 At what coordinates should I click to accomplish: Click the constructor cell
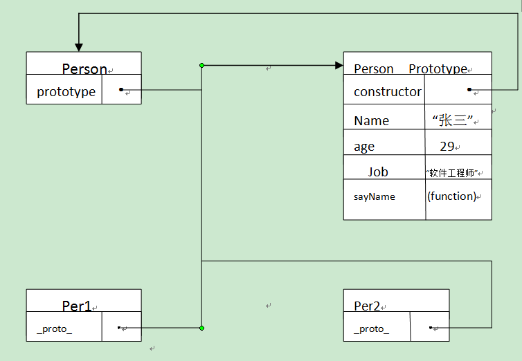pos(387,91)
